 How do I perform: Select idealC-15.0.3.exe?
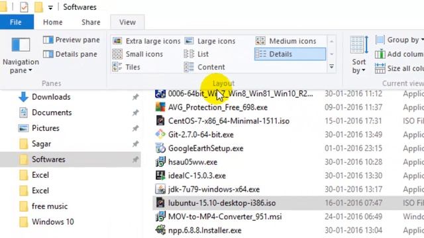pos(197,176)
